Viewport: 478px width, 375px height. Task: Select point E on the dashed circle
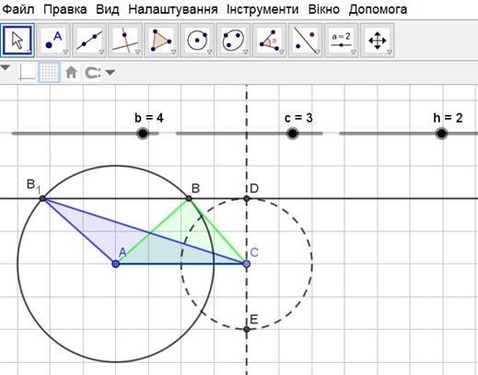click(x=246, y=329)
